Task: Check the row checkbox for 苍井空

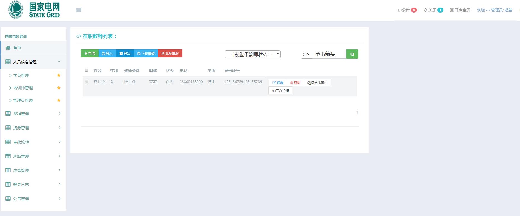Action: click(x=87, y=81)
